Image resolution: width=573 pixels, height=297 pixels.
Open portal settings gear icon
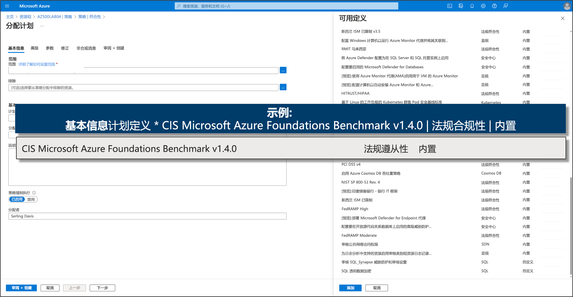tap(483, 6)
